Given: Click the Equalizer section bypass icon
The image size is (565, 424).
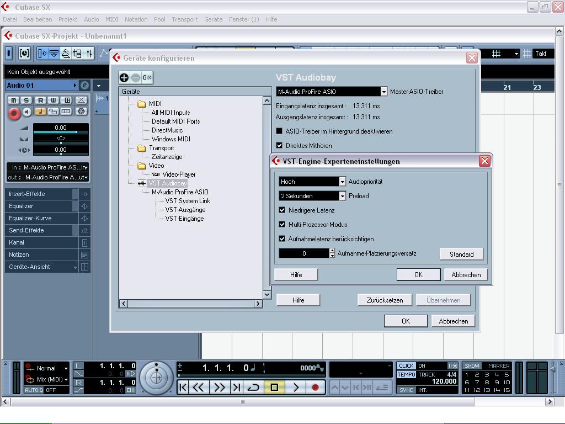Looking at the screenshot, I should [x=84, y=206].
